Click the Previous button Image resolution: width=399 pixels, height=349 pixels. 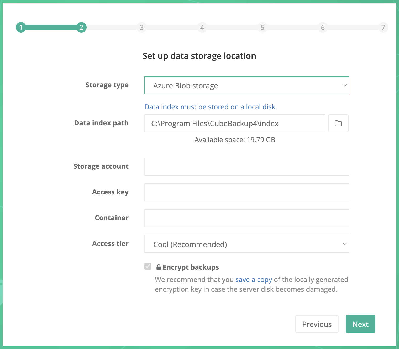click(x=317, y=324)
